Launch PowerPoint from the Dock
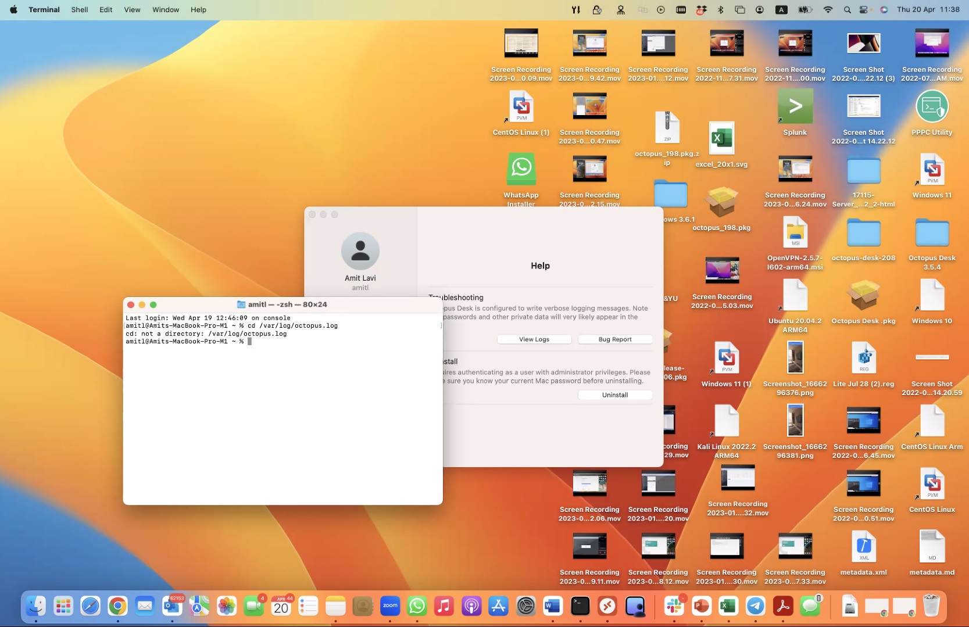Screen dimensions: 969x627 tap(702, 607)
